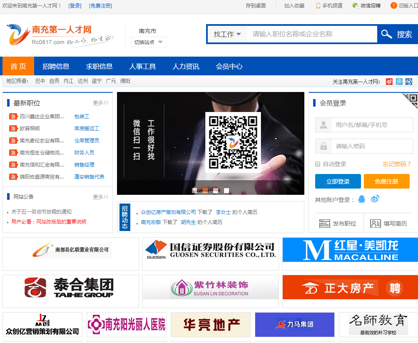This screenshot has width=418, height=343.
Task: Open the Sina Weibo follow icon
Action: pyautogui.click(x=389, y=82)
